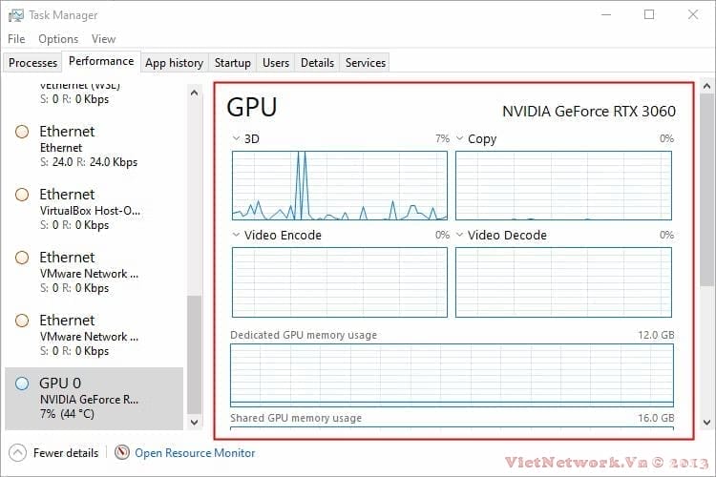Image resolution: width=716 pixels, height=477 pixels.
Task: Open the Options menu
Action: pyautogui.click(x=58, y=39)
